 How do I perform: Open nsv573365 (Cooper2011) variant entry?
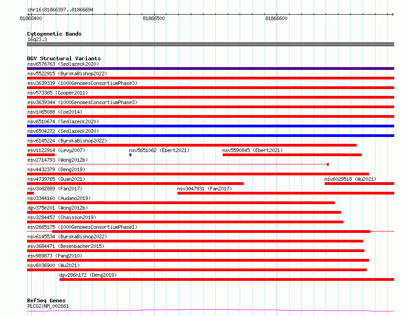[58, 93]
